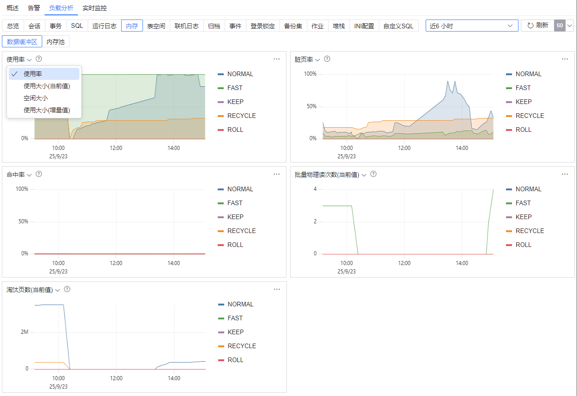Open more options menu of 淘汰页数 chart
Viewport: 577px width, 396px height.
coord(277,289)
